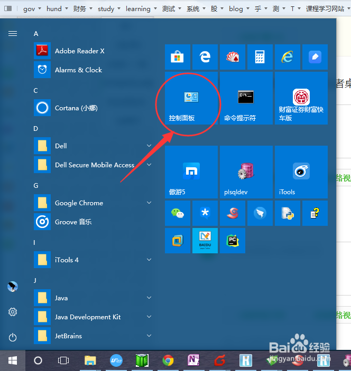Image resolution: width=351 pixels, height=371 pixels.
Task: Open the hund bookmarks folder
Action: 57,9
